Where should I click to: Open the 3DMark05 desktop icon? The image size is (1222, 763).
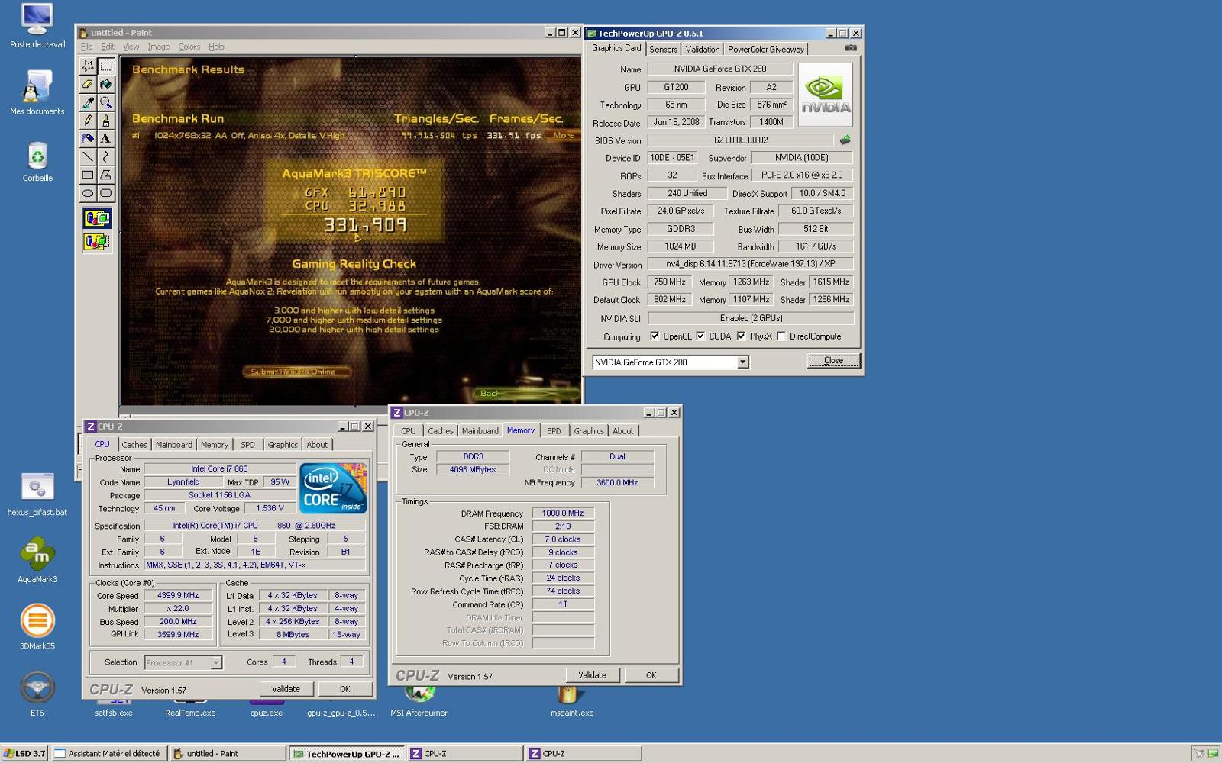(x=37, y=626)
